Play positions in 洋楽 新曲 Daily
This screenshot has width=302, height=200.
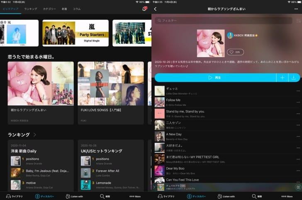(41, 161)
